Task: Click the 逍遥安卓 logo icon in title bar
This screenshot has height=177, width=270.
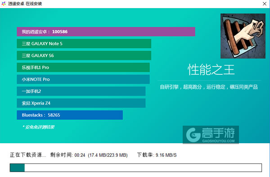Action: 4,4
